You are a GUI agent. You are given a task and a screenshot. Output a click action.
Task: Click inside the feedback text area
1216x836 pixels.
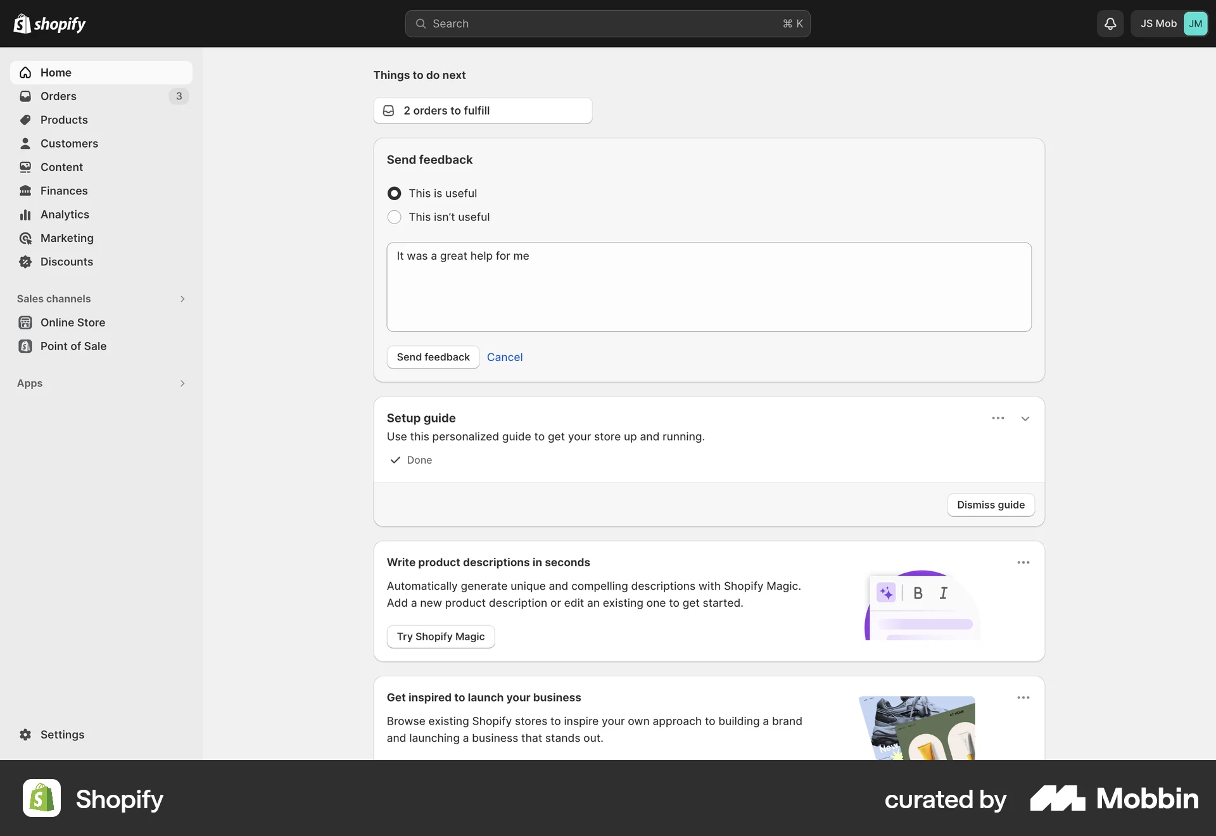tap(709, 287)
